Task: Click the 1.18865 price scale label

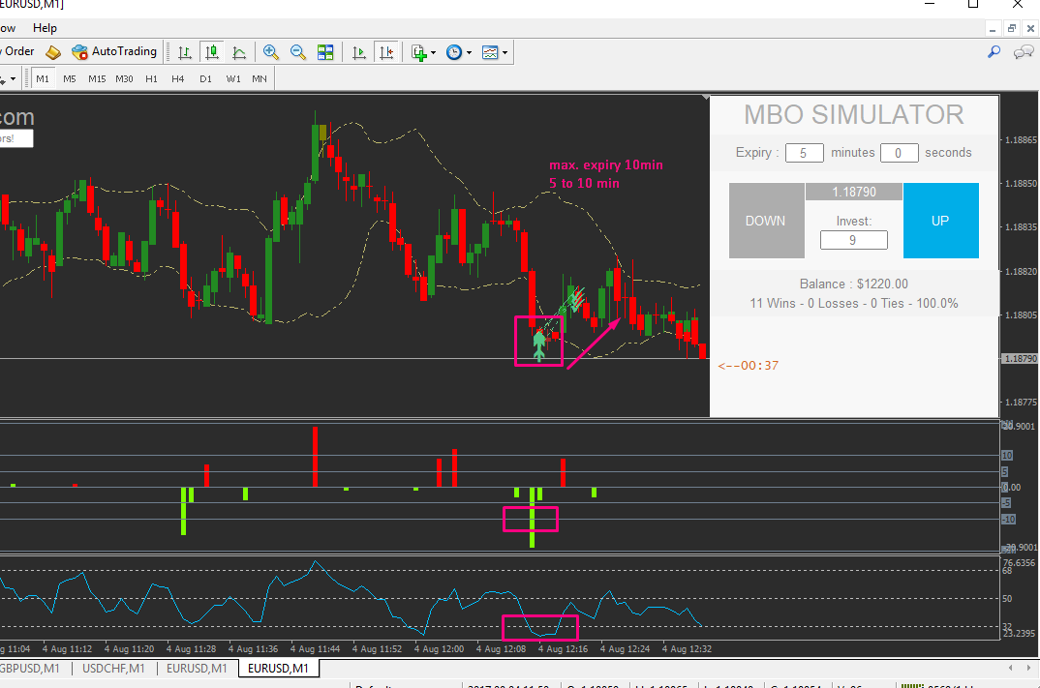Action: pos(1021,140)
